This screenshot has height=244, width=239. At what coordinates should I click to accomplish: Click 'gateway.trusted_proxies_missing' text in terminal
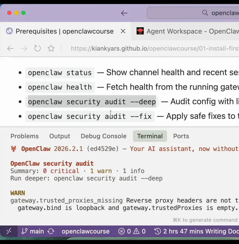(67, 201)
